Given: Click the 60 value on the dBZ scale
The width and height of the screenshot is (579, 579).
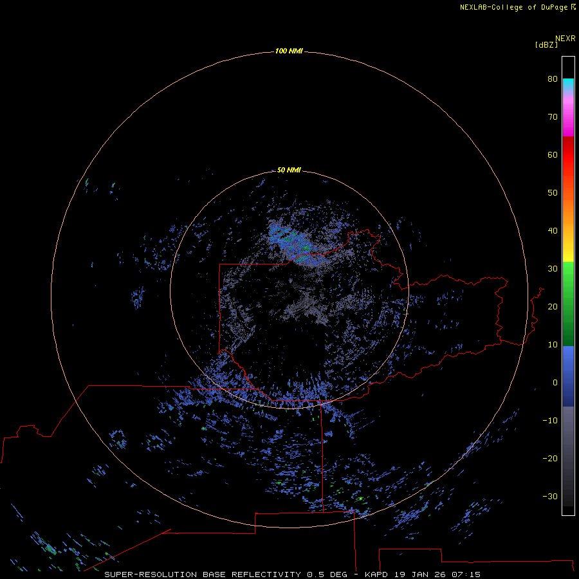Looking at the screenshot, I should point(553,154).
